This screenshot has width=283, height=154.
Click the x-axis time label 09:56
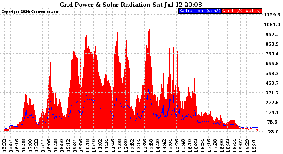point(80,145)
